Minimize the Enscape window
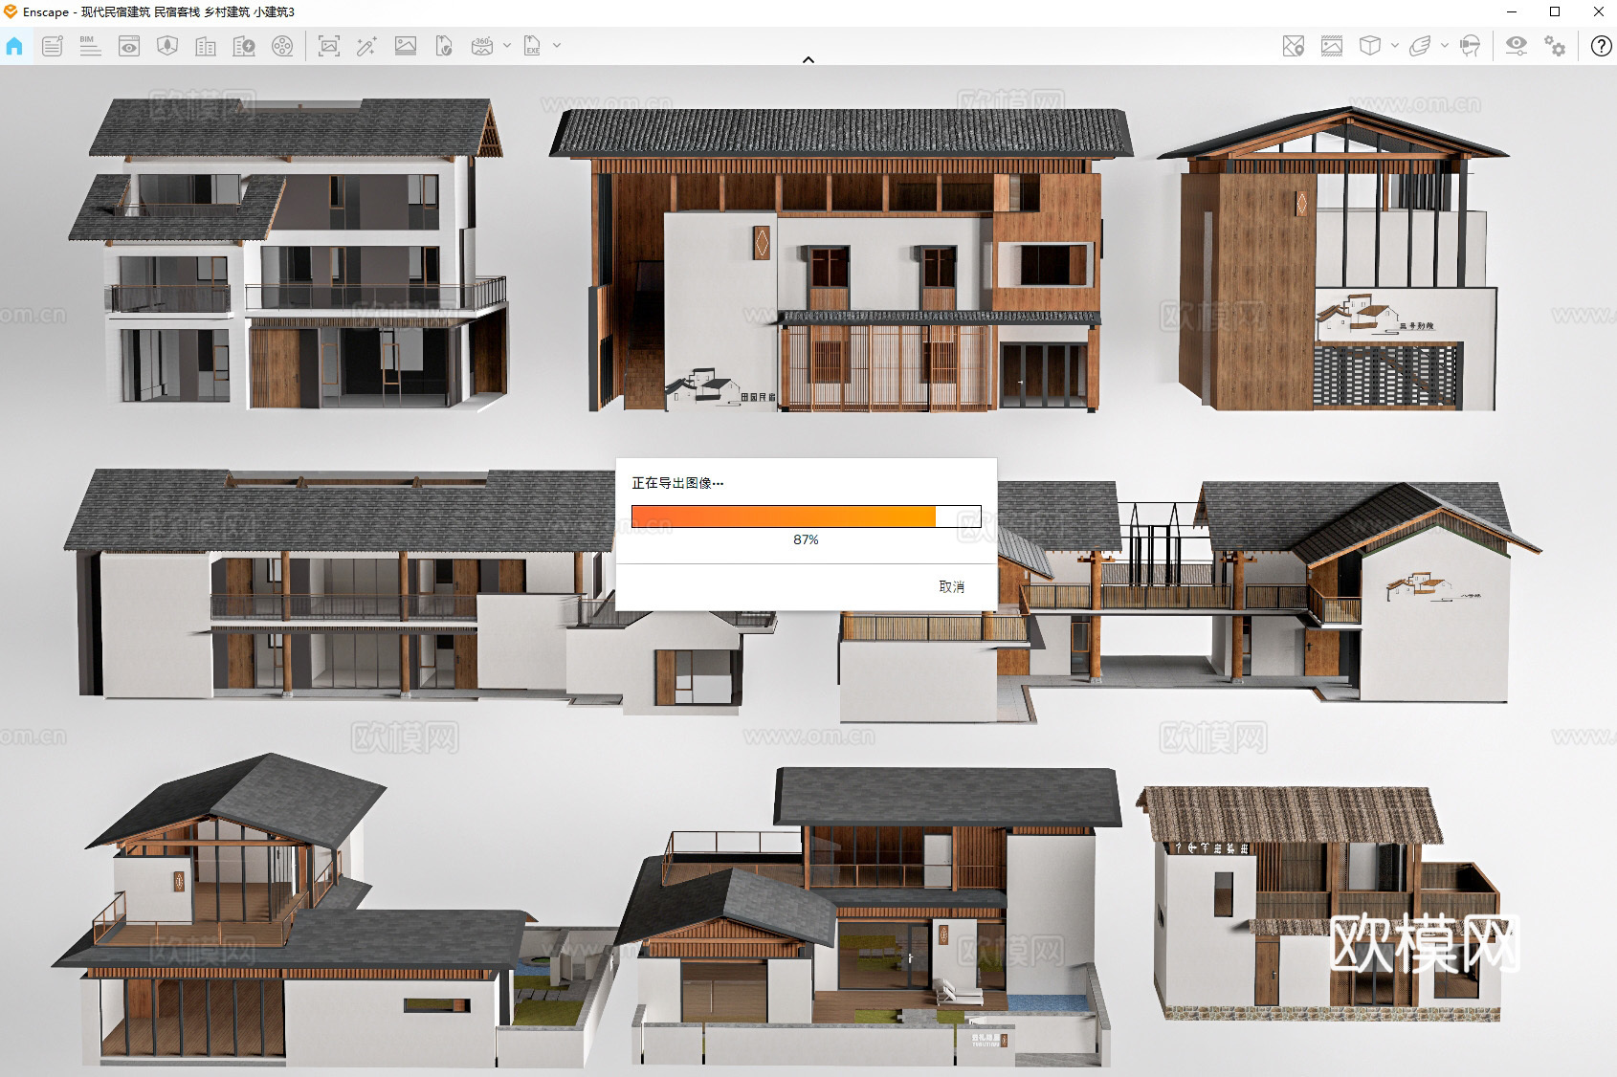Viewport: 1617px width, 1077px height. (1512, 11)
